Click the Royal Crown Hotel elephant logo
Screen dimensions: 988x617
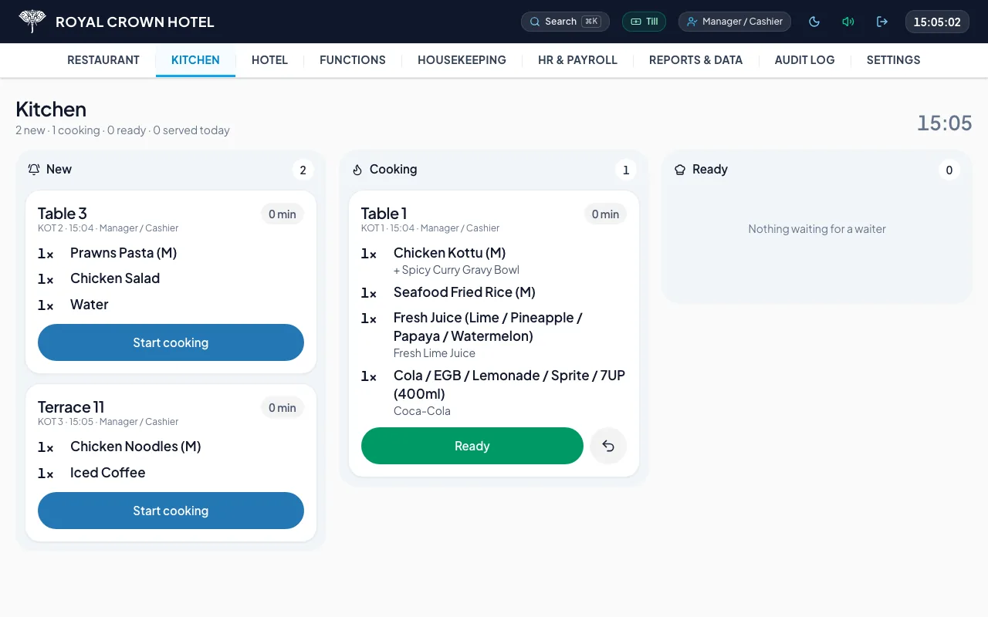(32, 22)
